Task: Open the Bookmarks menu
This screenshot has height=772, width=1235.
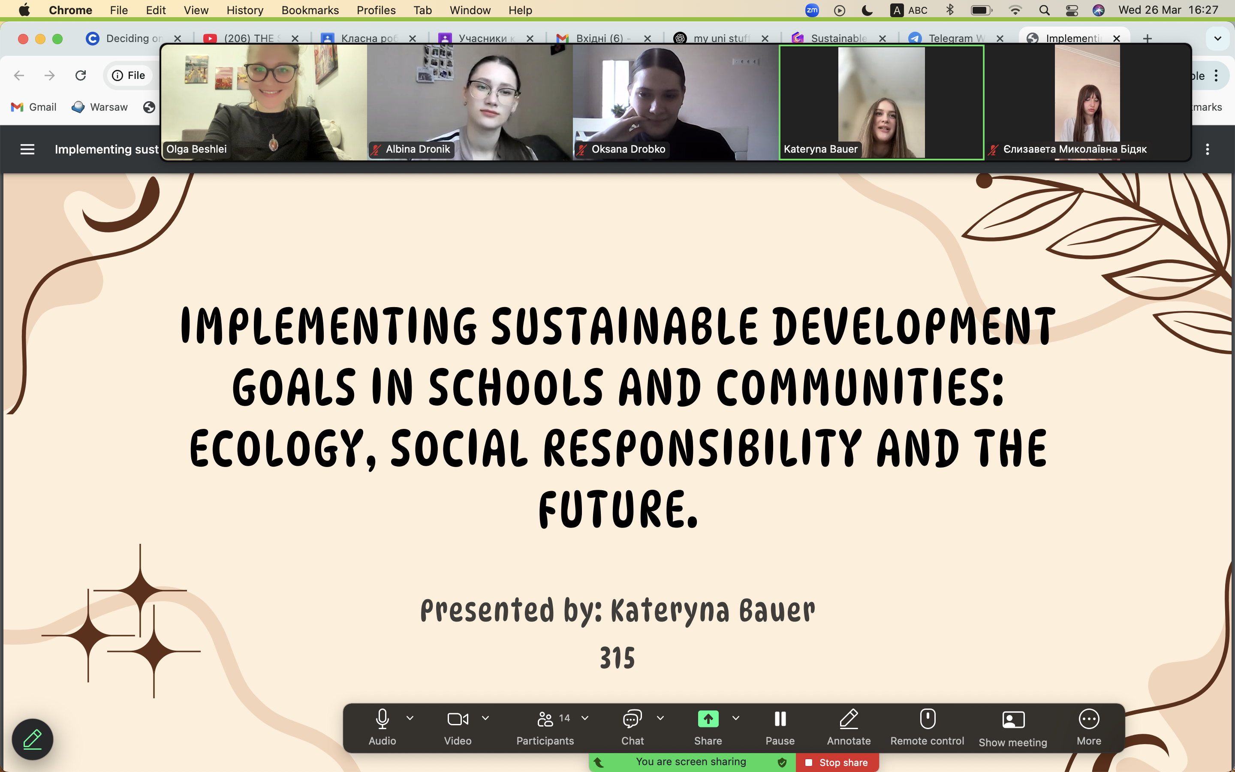Action: point(310,10)
